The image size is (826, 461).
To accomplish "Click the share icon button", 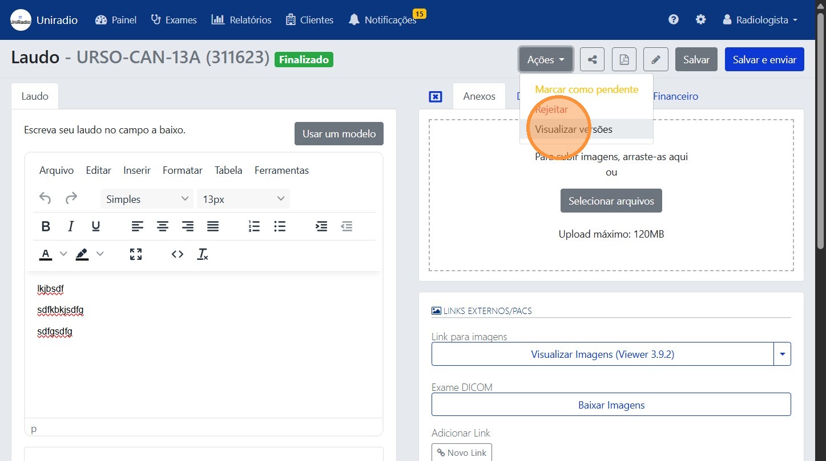I will coord(593,59).
